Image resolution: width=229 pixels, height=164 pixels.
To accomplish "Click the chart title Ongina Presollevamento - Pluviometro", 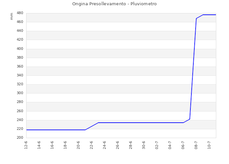I will 114,4.
